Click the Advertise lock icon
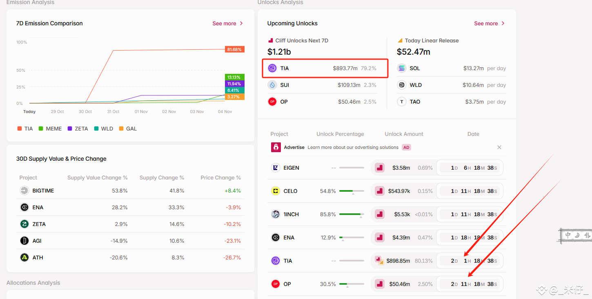This screenshot has width=592, height=299. [276, 147]
